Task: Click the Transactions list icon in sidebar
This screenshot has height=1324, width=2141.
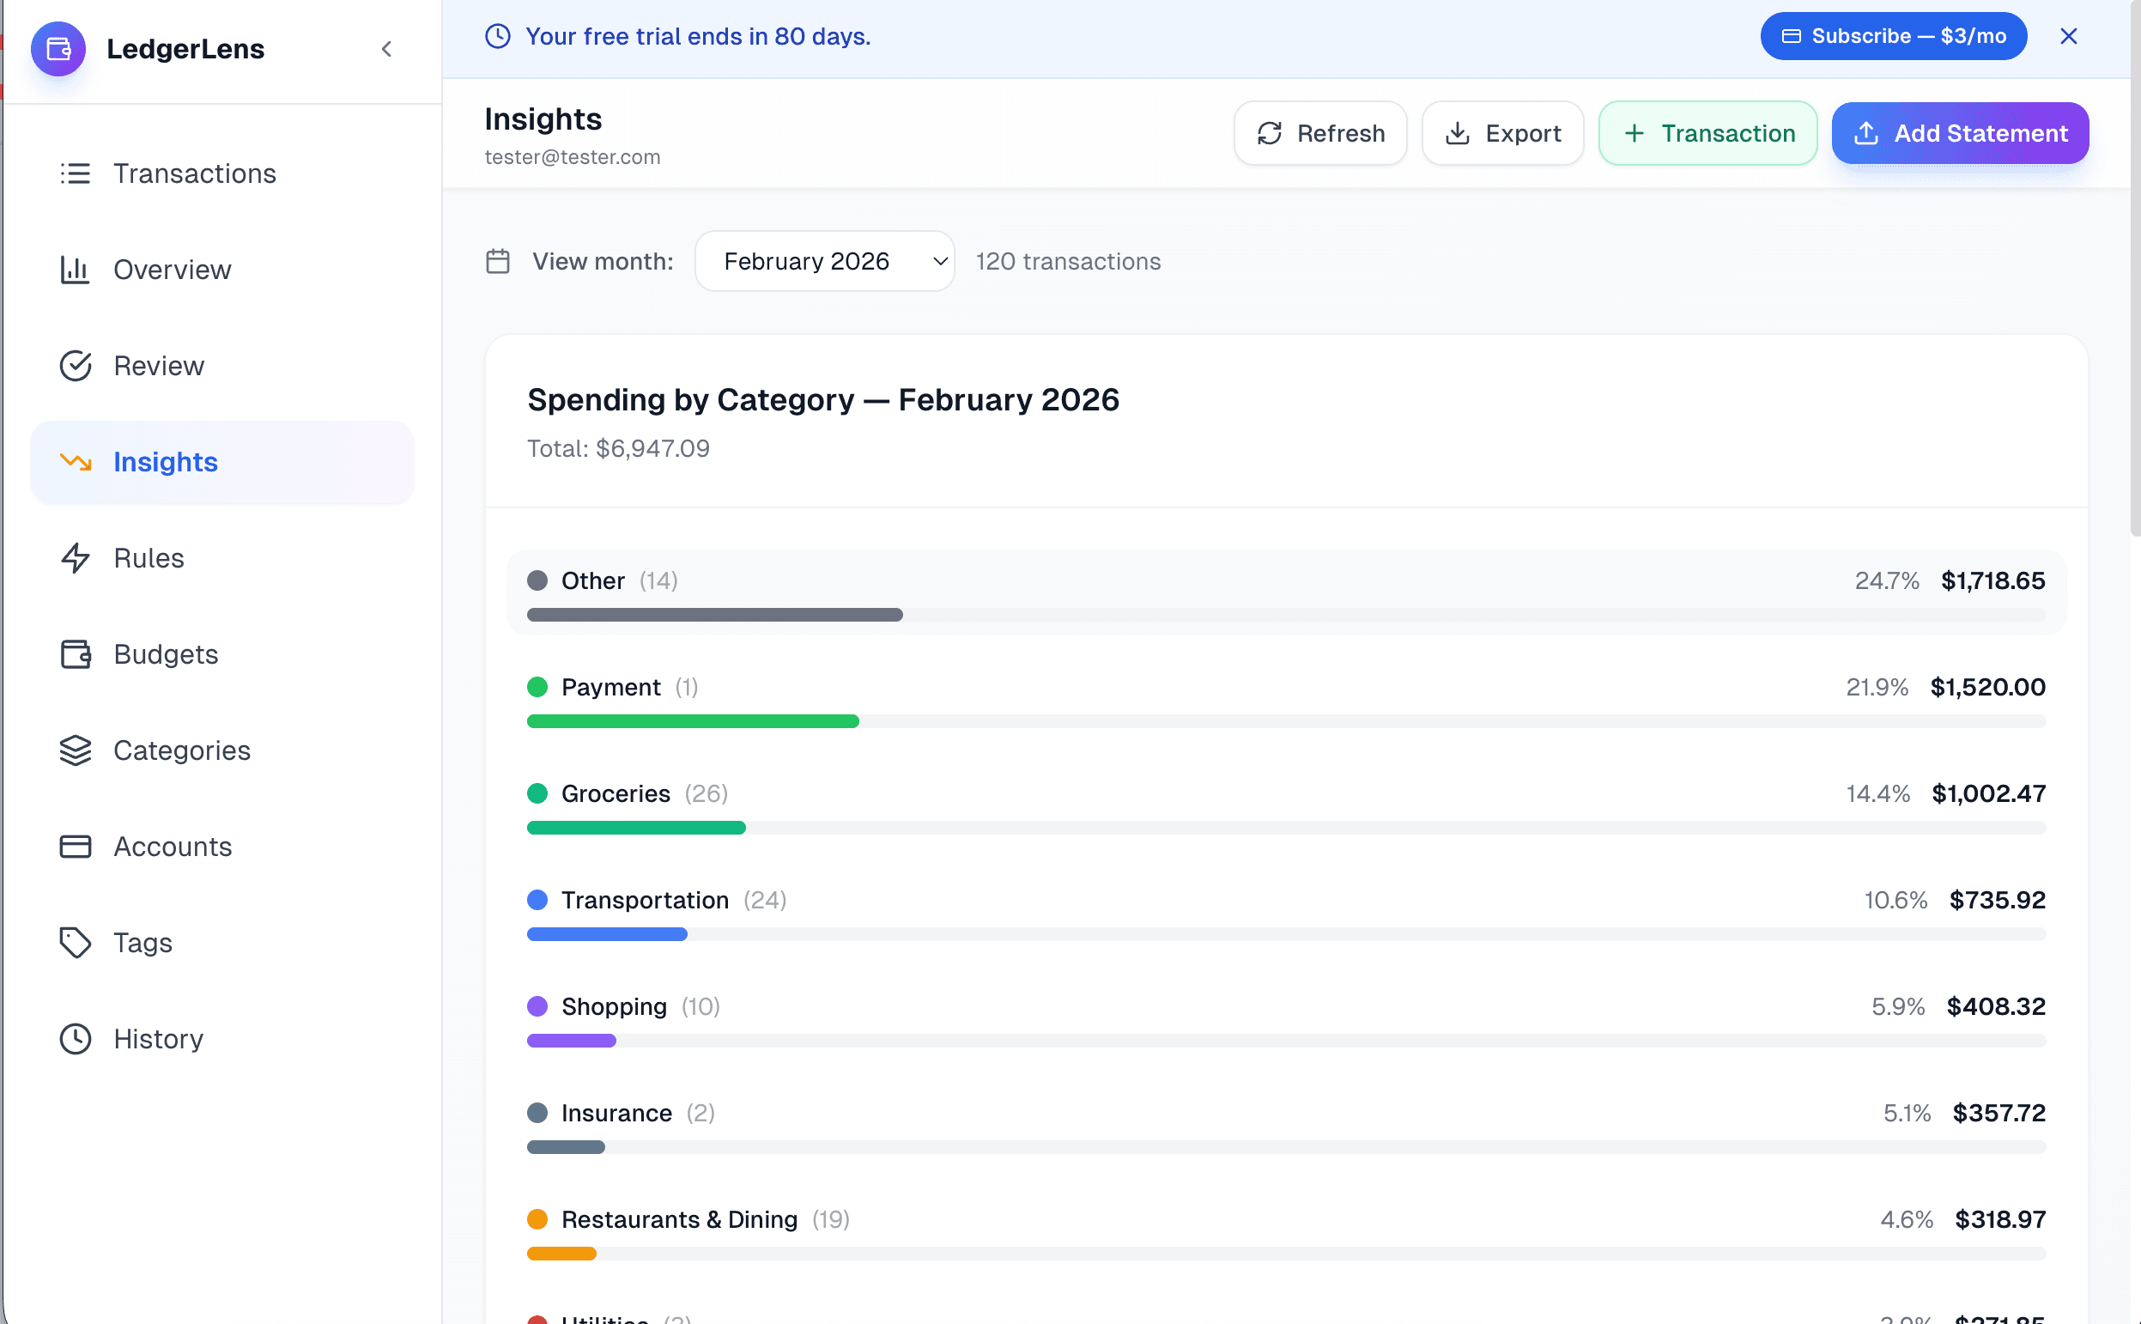Action: 76,173
